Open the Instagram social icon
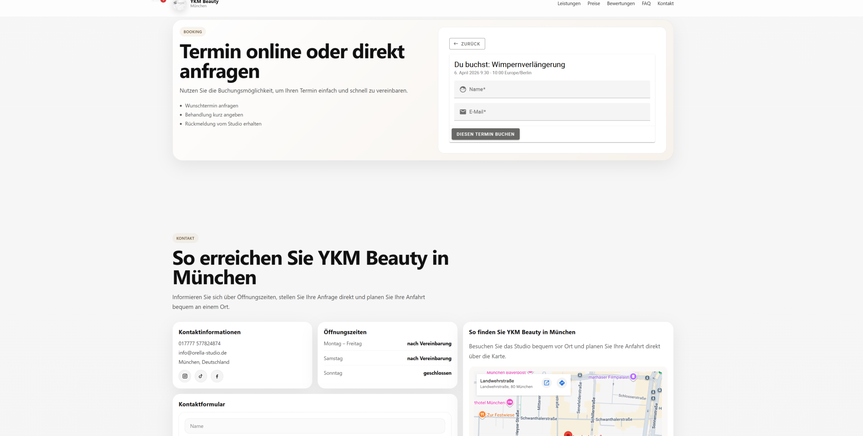 [185, 376]
